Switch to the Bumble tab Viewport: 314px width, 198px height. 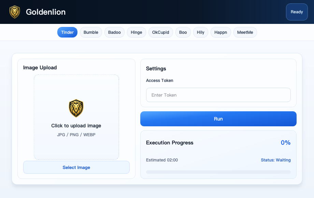point(91,32)
